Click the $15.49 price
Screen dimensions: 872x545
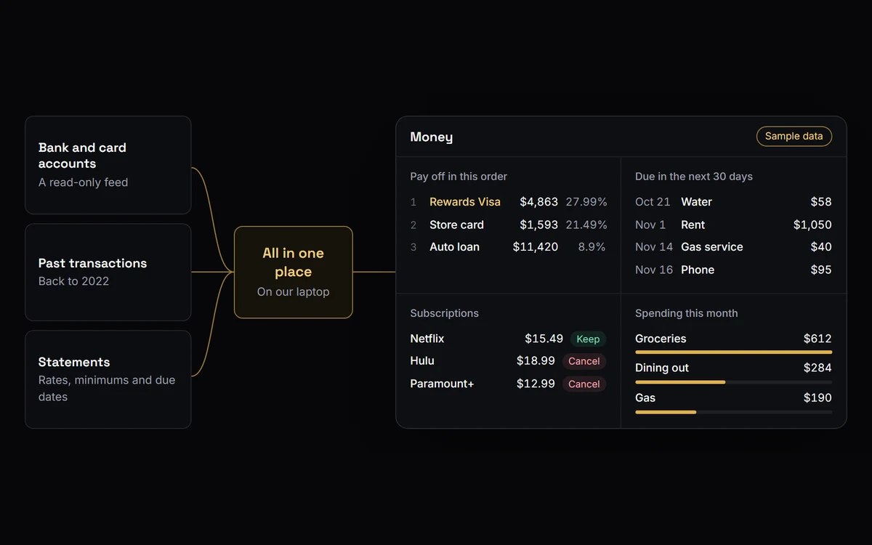click(x=544, y=339)
